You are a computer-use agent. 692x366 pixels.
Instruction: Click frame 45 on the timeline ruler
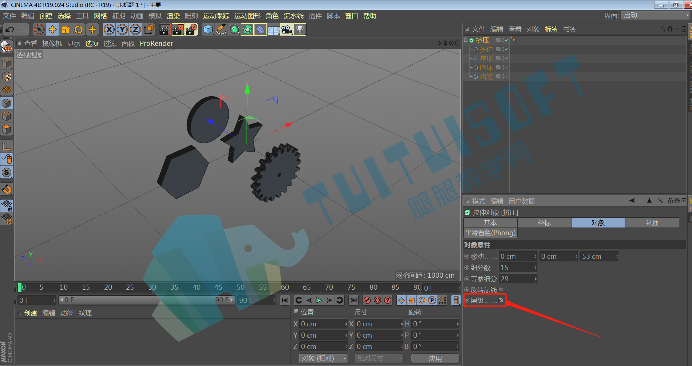[218, 287]
